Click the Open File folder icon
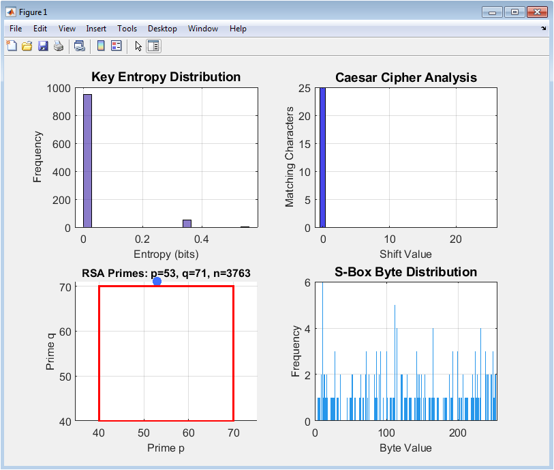 pyautogui.click(x=27, y=46)
